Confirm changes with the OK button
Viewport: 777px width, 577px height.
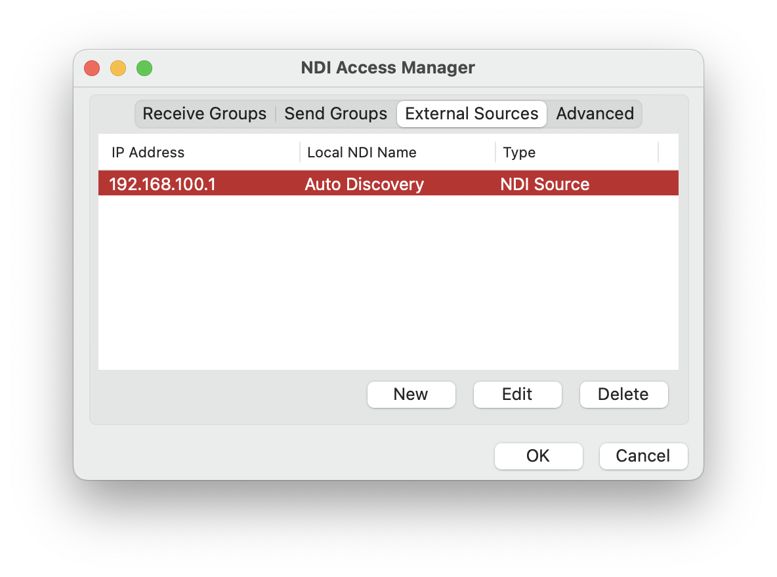point(538,456)
